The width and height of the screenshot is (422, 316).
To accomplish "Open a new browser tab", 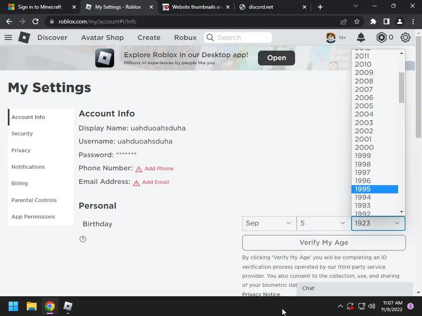I will (320, 7).
